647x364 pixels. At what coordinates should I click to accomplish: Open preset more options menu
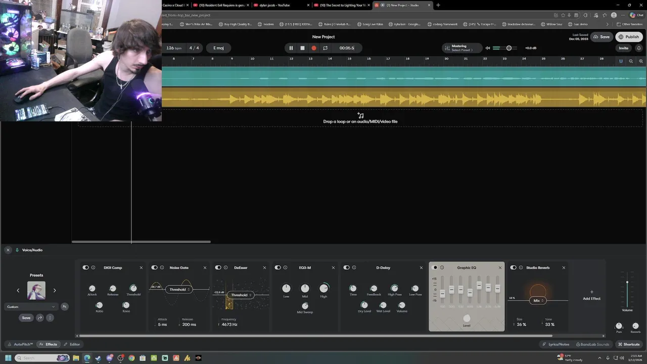coord(50,317)
